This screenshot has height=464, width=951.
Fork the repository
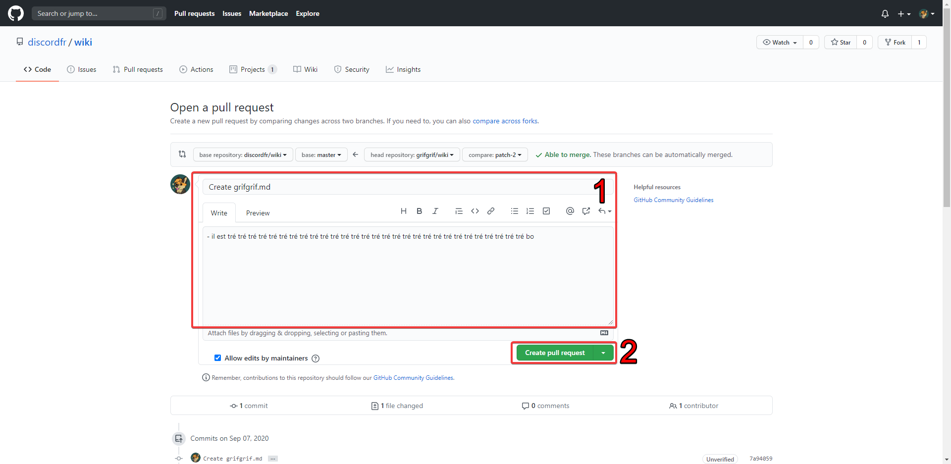(895, 42)
